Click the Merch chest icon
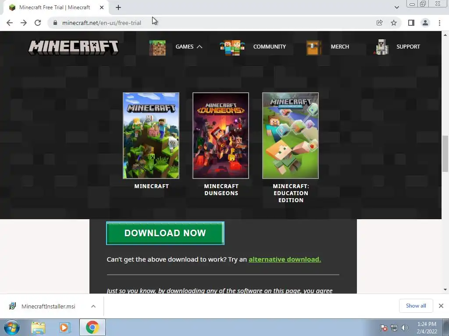 [314, 48]
